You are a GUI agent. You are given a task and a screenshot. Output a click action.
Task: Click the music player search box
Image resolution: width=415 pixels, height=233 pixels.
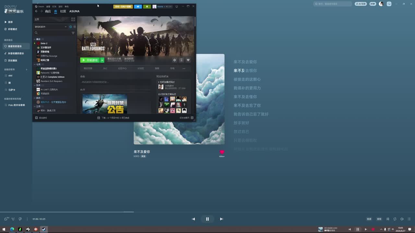(x=333, y=4)
